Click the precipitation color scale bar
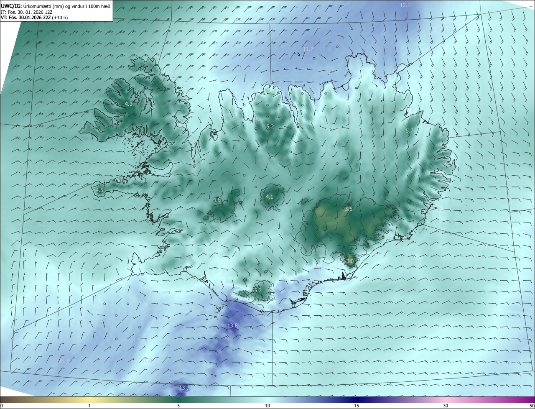Image resolution: width=535 pixels, height=409 pixels. (267, 400)
